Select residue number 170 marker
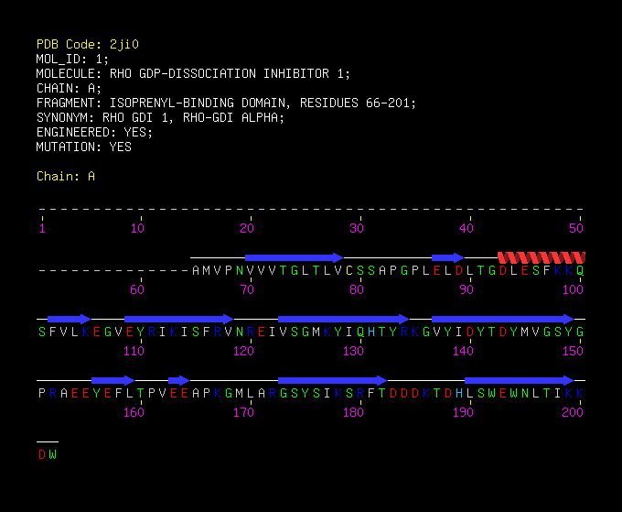622x512 pixels. 243,412
